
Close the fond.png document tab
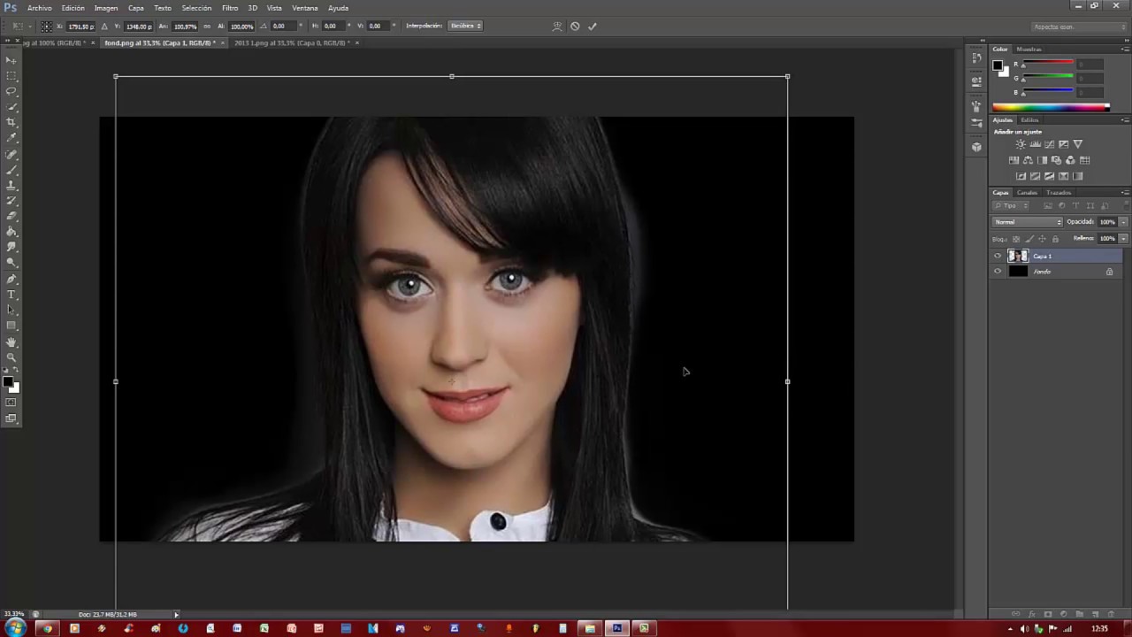[x=223, y=42]
